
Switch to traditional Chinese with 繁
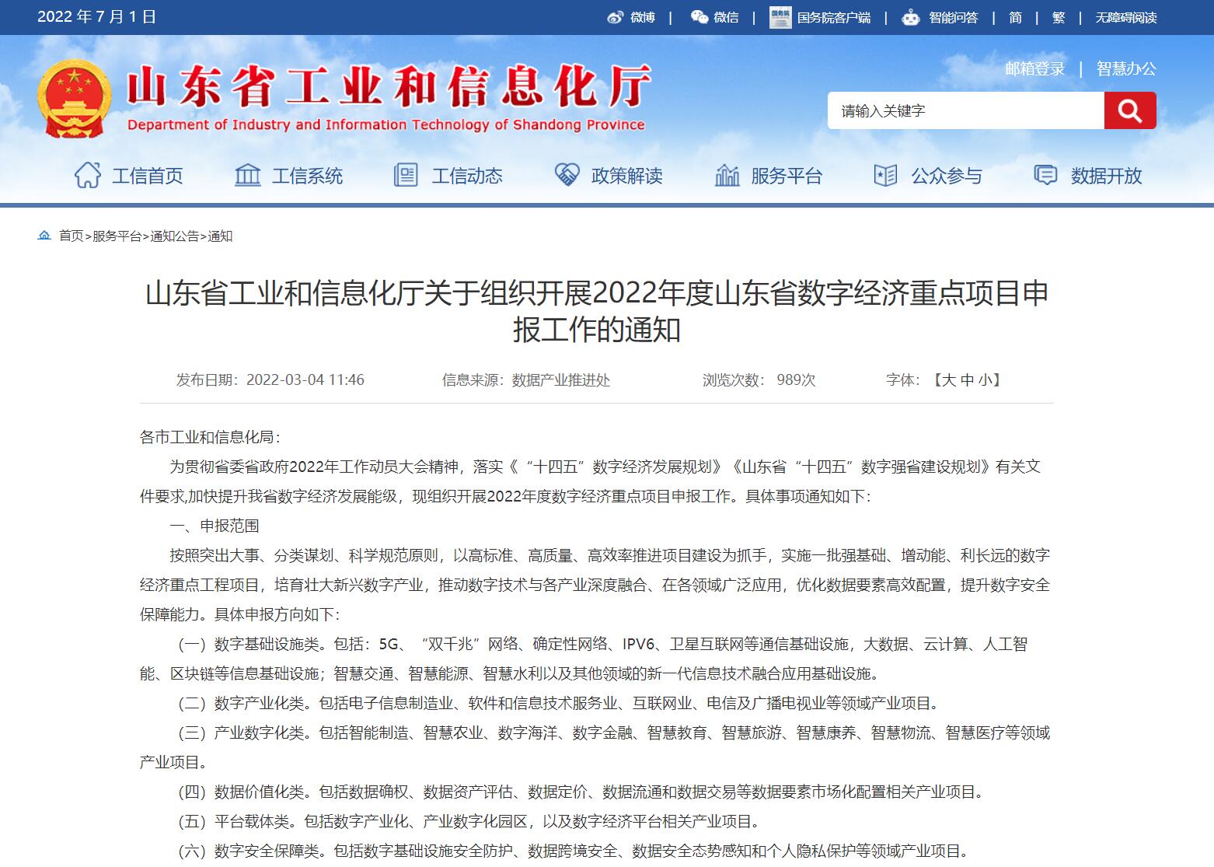point(1058,17)
